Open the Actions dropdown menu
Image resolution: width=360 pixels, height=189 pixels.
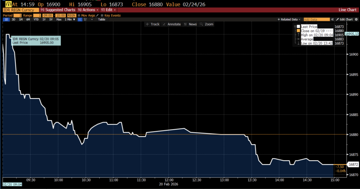tap(88, 10)
